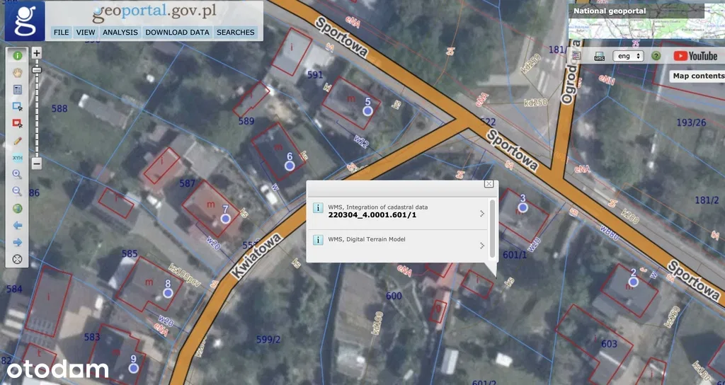Expand the Digital Terrain Model result
The height and width of the screenshot is (385, 725).
(481, 246)
